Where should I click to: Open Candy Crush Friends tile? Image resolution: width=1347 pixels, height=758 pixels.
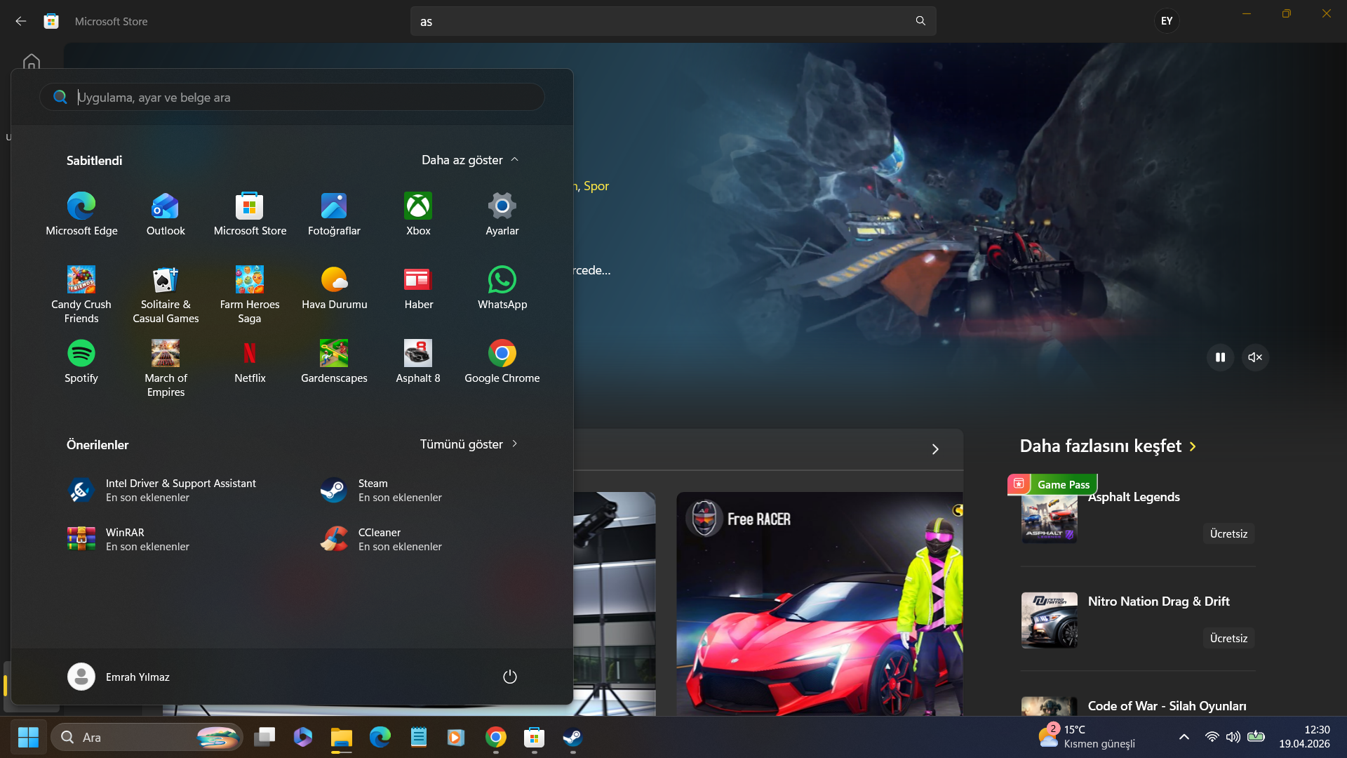tap(81, 294)
